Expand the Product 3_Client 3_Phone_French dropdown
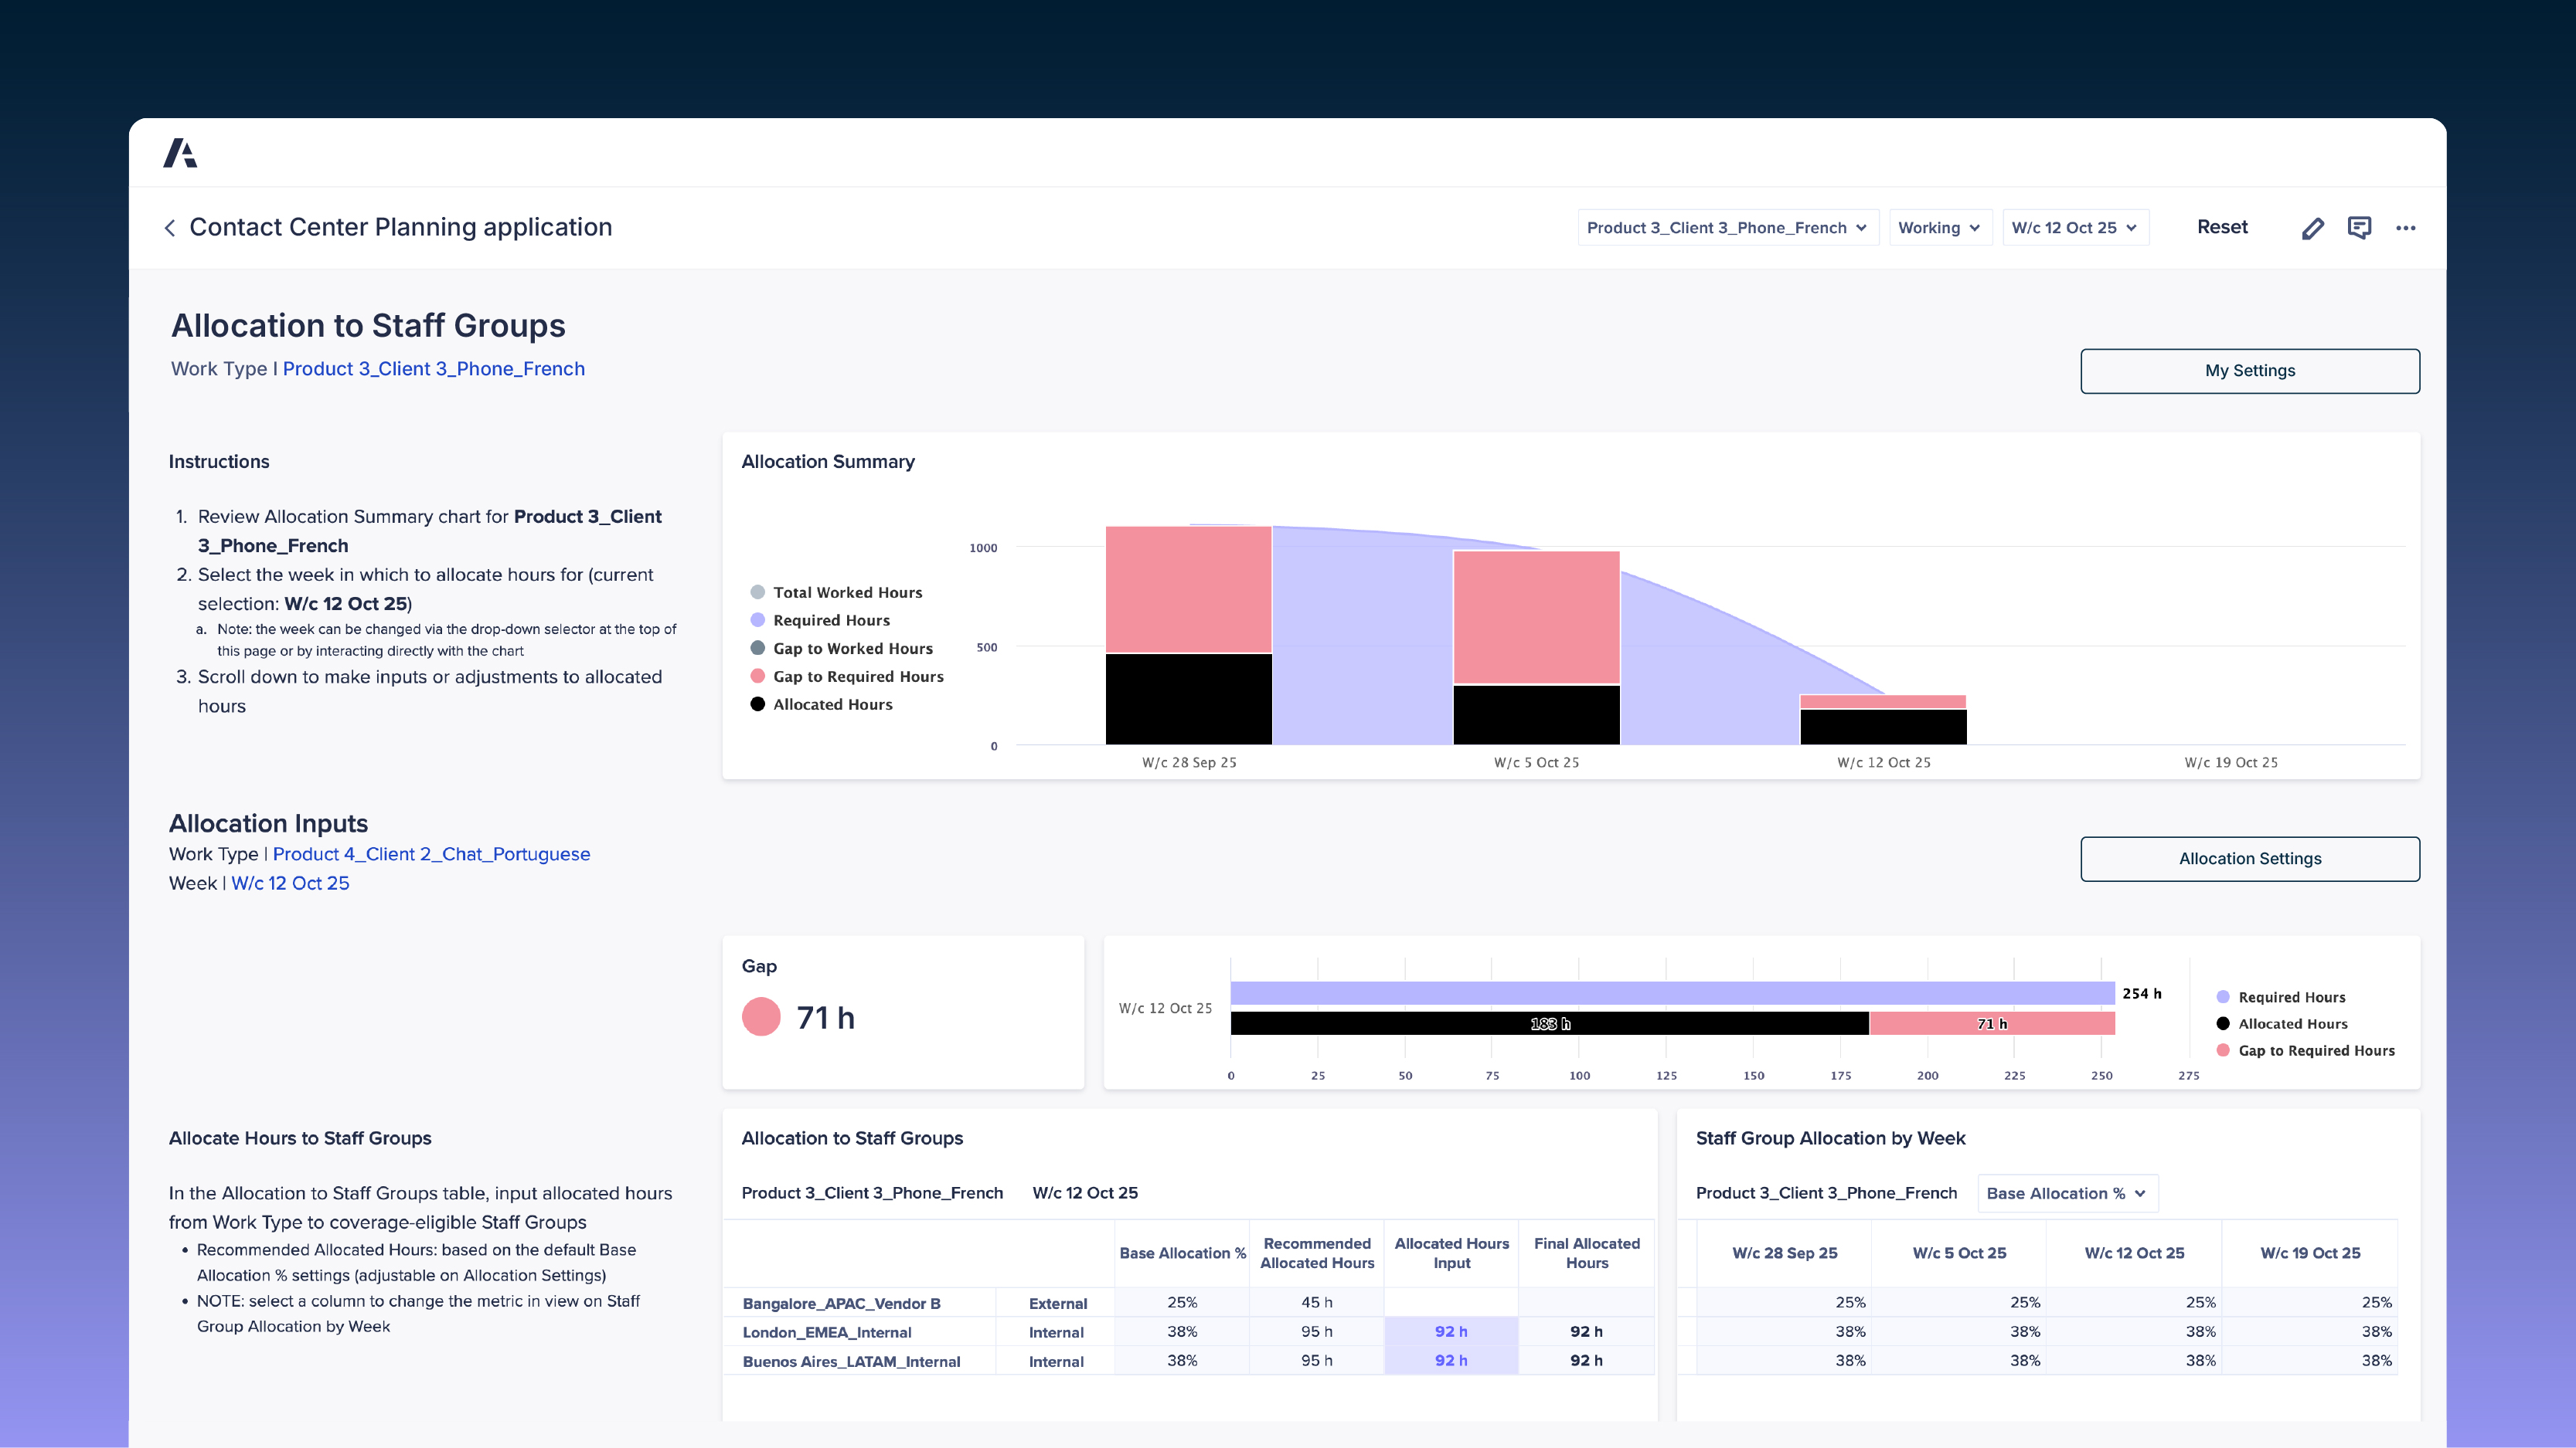Viewport: 2576px width, 1448px height. tap(1727, 228)
